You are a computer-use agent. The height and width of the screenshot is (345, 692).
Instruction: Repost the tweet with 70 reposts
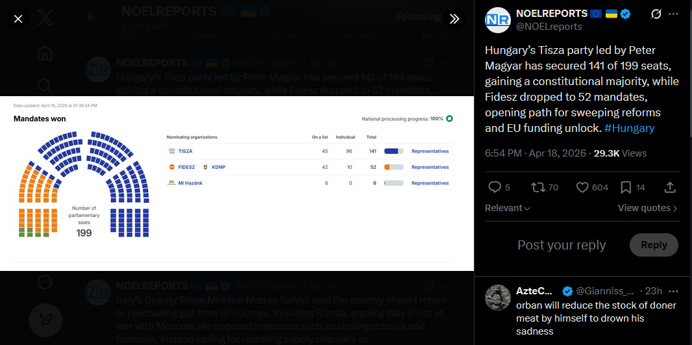(538, 187)
